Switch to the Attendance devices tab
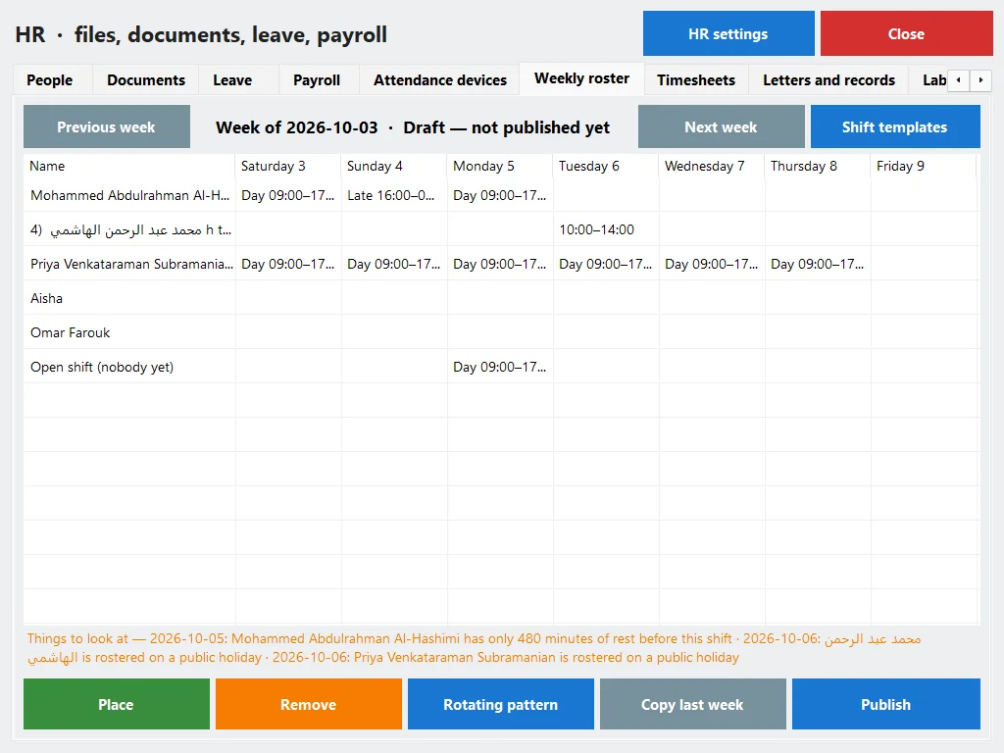This screenshot has height=753, width=1004. pyautogui.click(x=440, y=80)
